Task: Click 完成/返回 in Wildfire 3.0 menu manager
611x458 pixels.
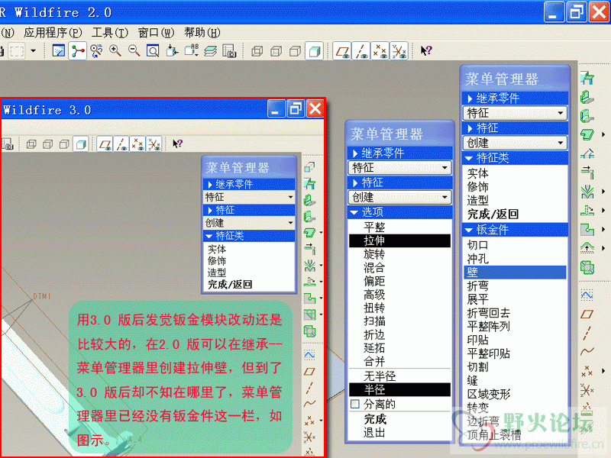Action: [x=230, y=284]
